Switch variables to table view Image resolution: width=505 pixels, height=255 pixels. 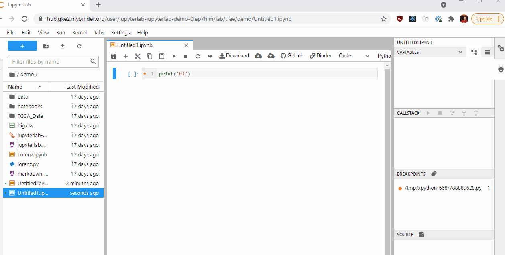[x=487, y=52]
